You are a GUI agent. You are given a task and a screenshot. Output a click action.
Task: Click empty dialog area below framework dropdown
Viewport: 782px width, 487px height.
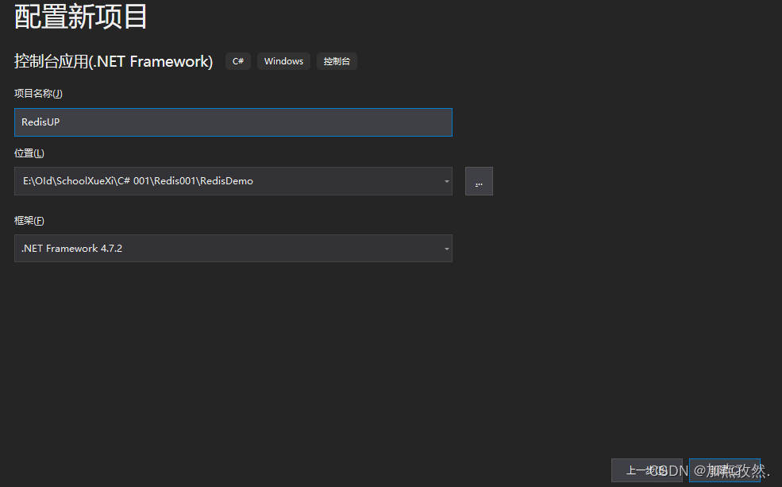coord(318,358)
